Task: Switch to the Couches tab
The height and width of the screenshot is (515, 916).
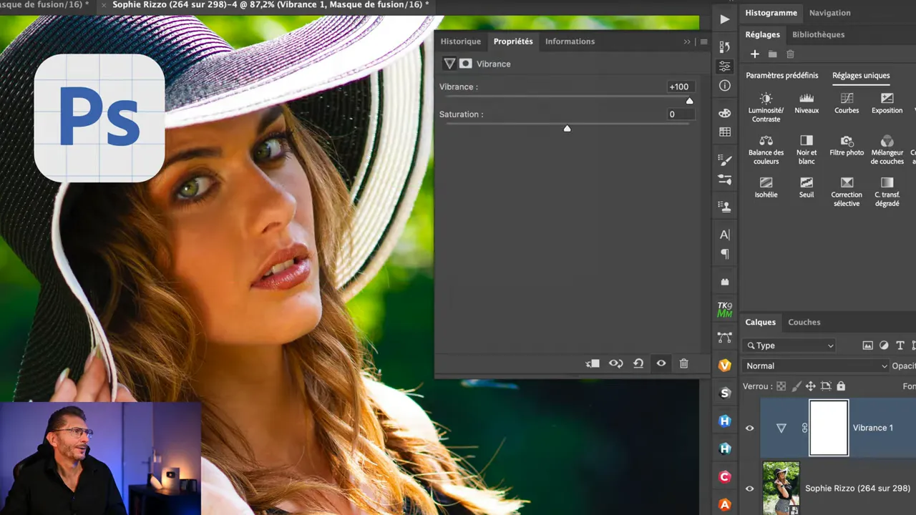Action: (x=804, y=322)
